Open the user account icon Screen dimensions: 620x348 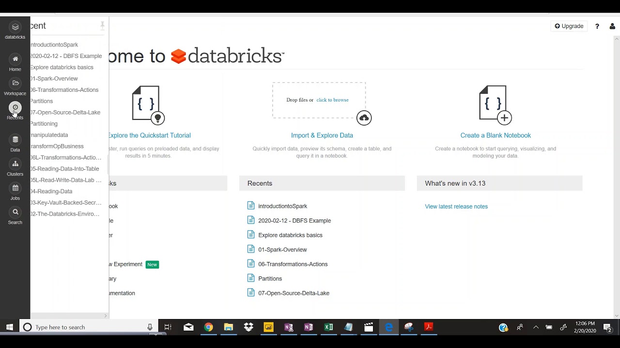tap(612, 26)
